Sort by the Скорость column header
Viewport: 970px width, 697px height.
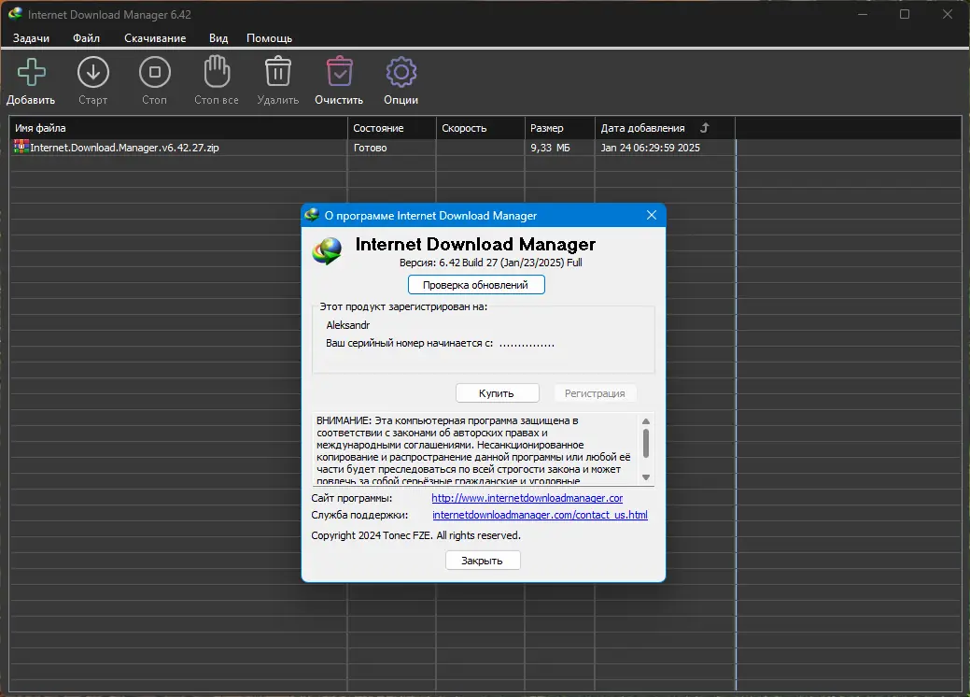point(480,128)
